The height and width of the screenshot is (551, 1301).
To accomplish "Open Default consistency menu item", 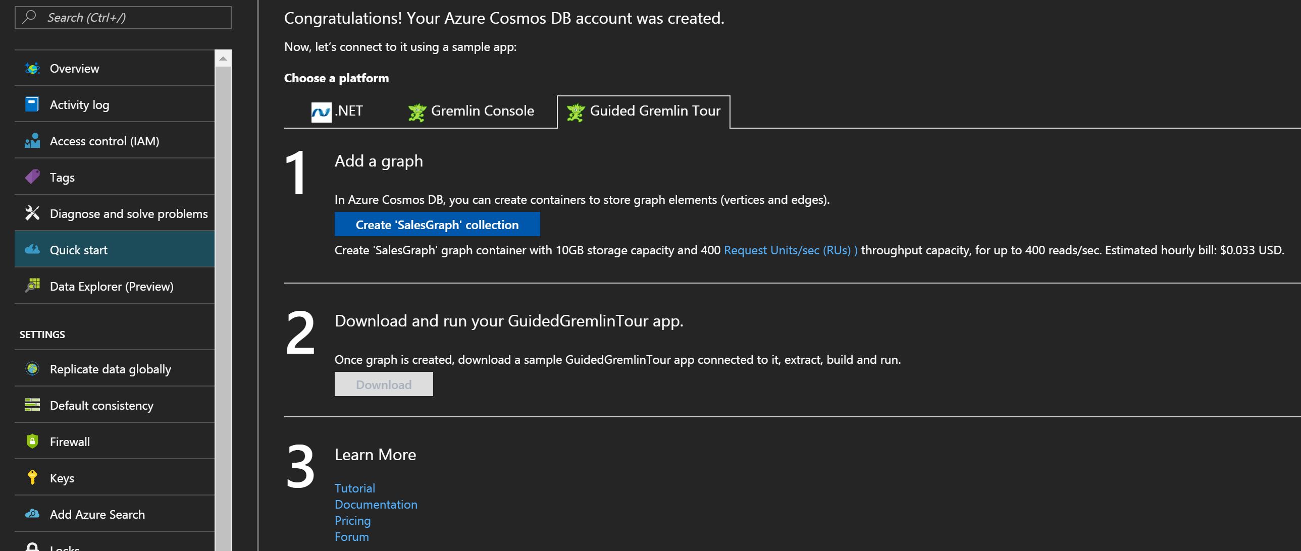I will [x=101, y=405].
